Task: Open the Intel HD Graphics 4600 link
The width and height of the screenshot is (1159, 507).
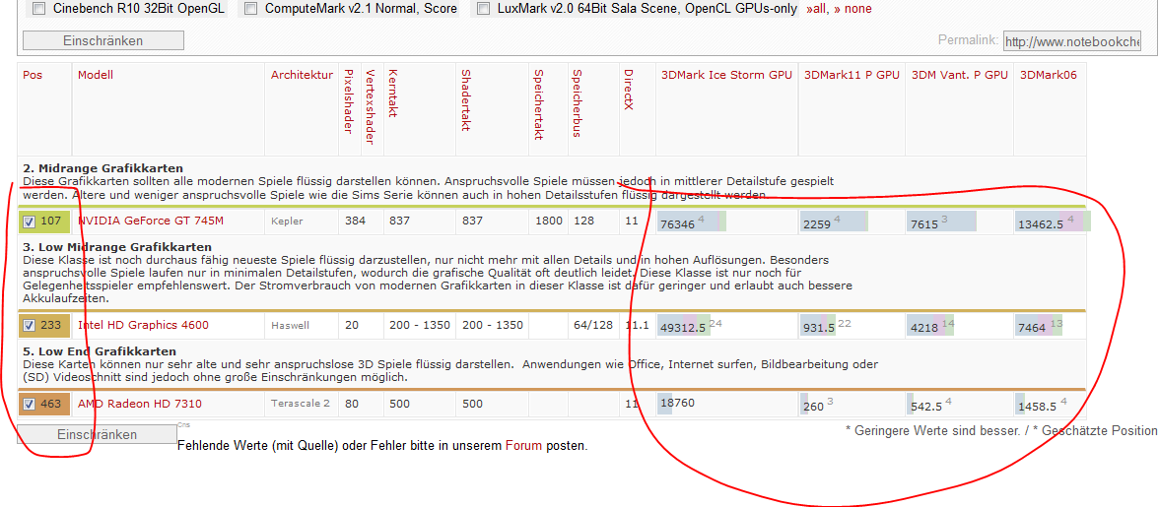Action: pos(144,326)
